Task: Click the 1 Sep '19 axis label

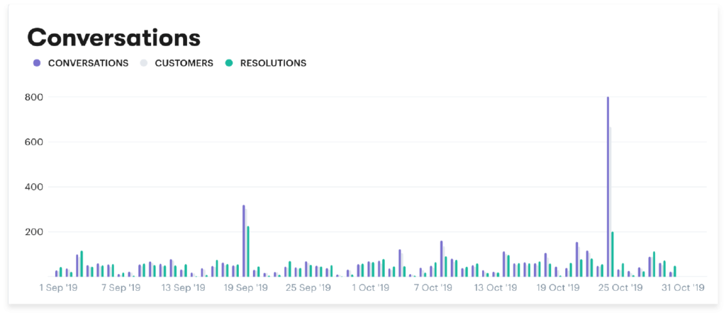Action: tap(58, 287)
